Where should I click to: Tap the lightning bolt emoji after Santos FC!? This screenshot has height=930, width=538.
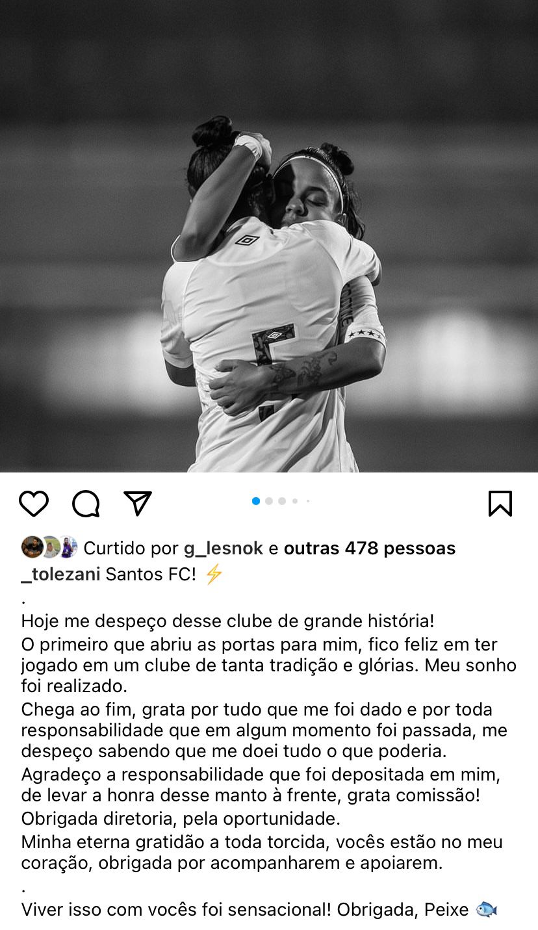(214, 575)
